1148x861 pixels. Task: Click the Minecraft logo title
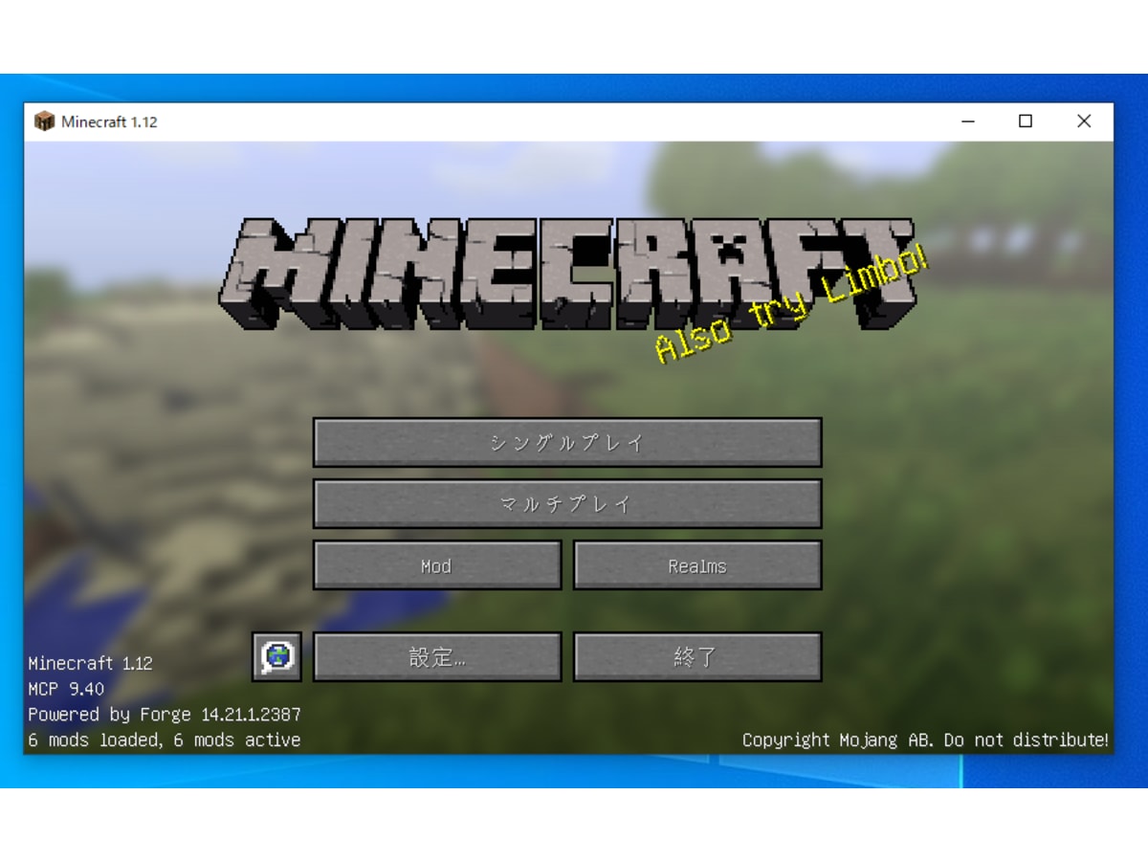[566, 273]
